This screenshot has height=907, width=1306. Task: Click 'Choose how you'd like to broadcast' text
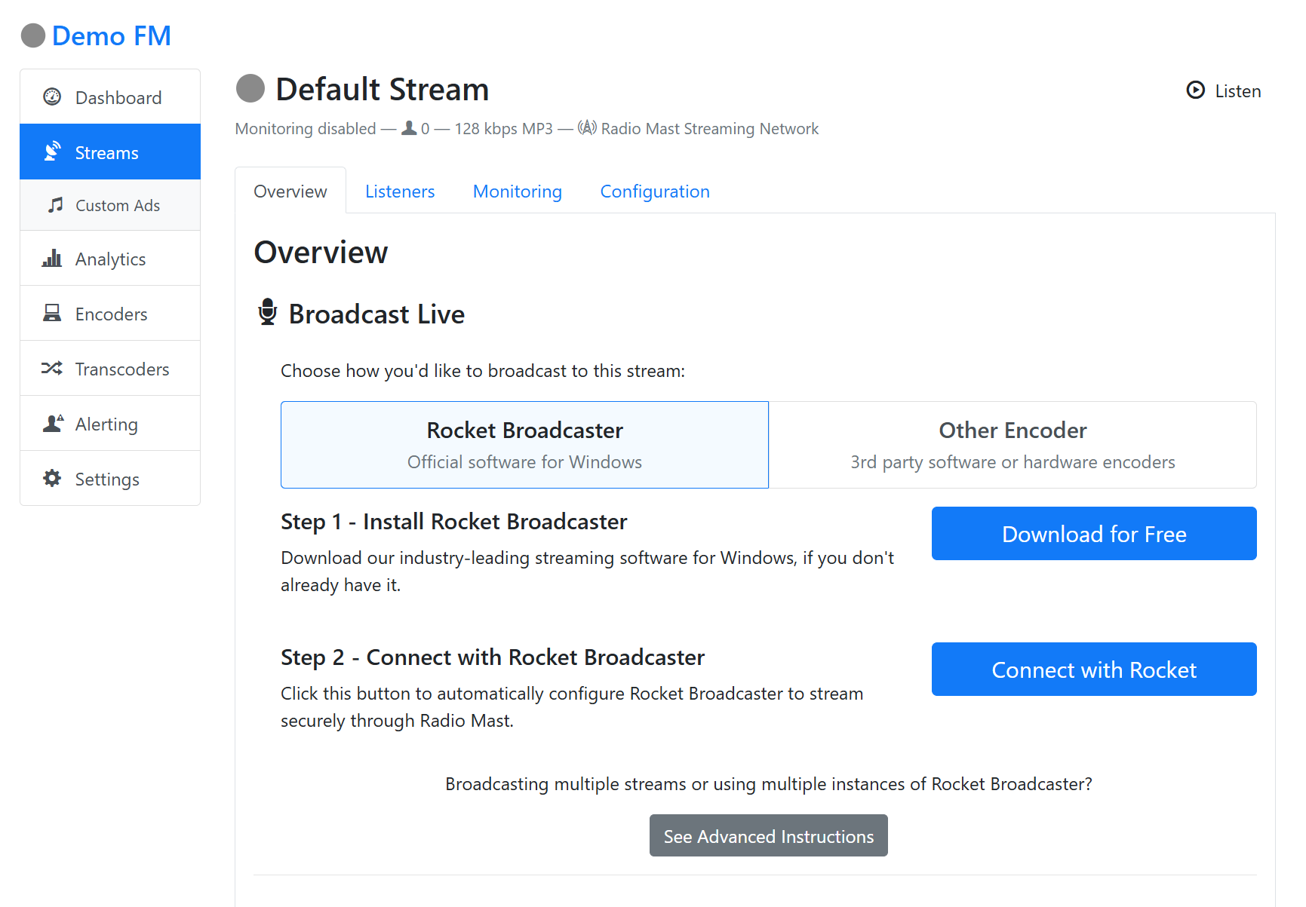[483, 371]
